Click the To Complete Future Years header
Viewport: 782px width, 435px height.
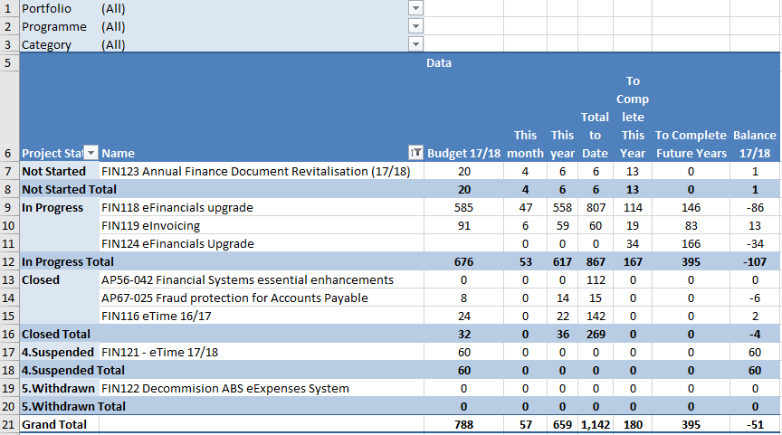[691, 144]
